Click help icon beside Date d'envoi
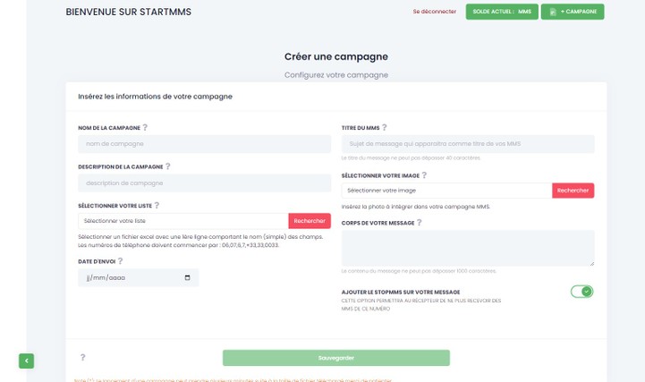This screenshot has height=382, width=645. 120,261
